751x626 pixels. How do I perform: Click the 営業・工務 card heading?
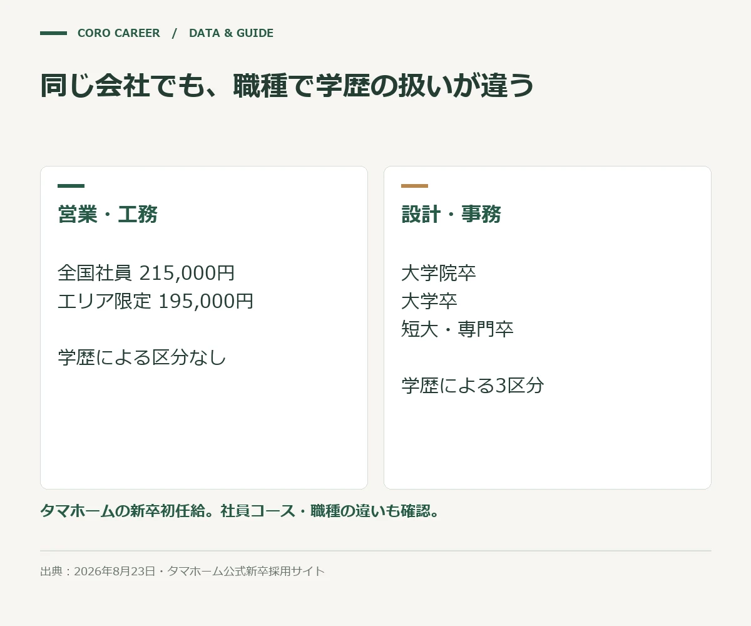pyautogui.click(x=108, y=214)
